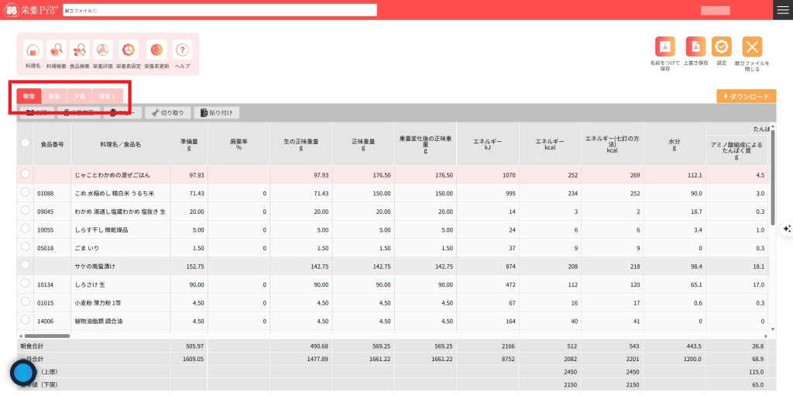Open the hamburger menu at top right
The image size is (793, 396).
782,9
